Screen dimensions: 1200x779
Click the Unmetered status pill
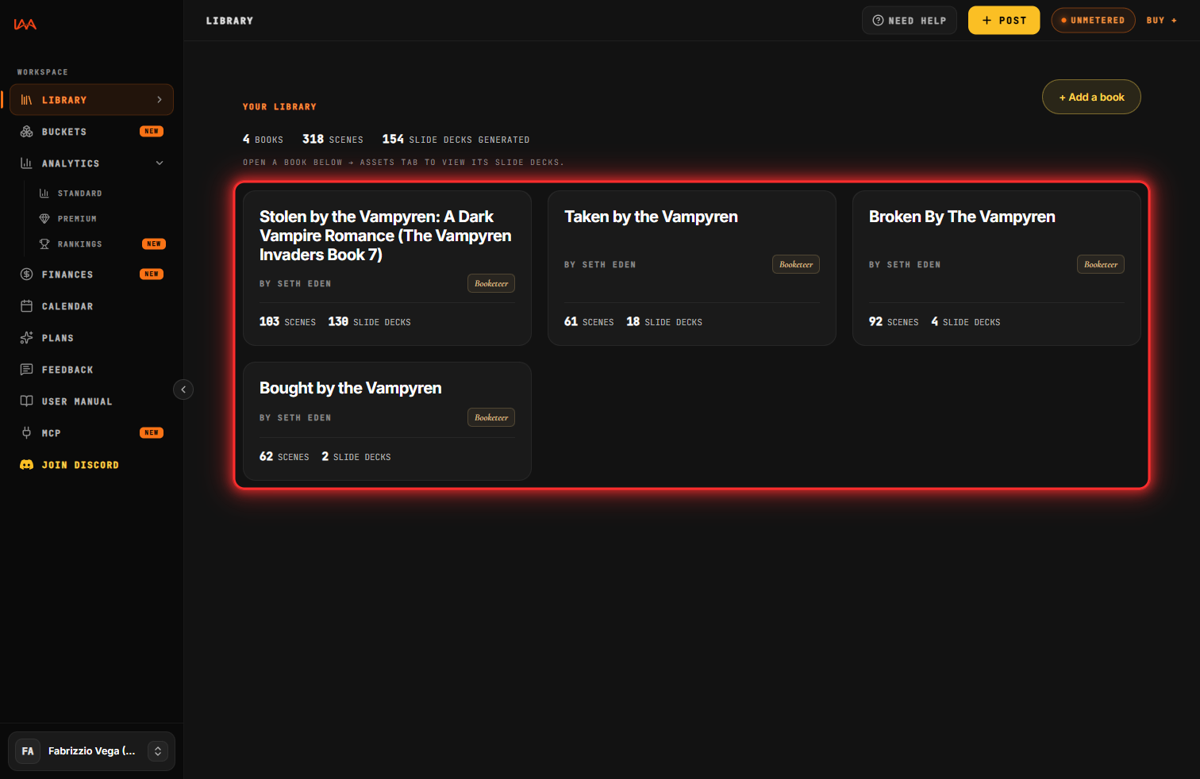pyautogui.click(x=1093, y=21)
